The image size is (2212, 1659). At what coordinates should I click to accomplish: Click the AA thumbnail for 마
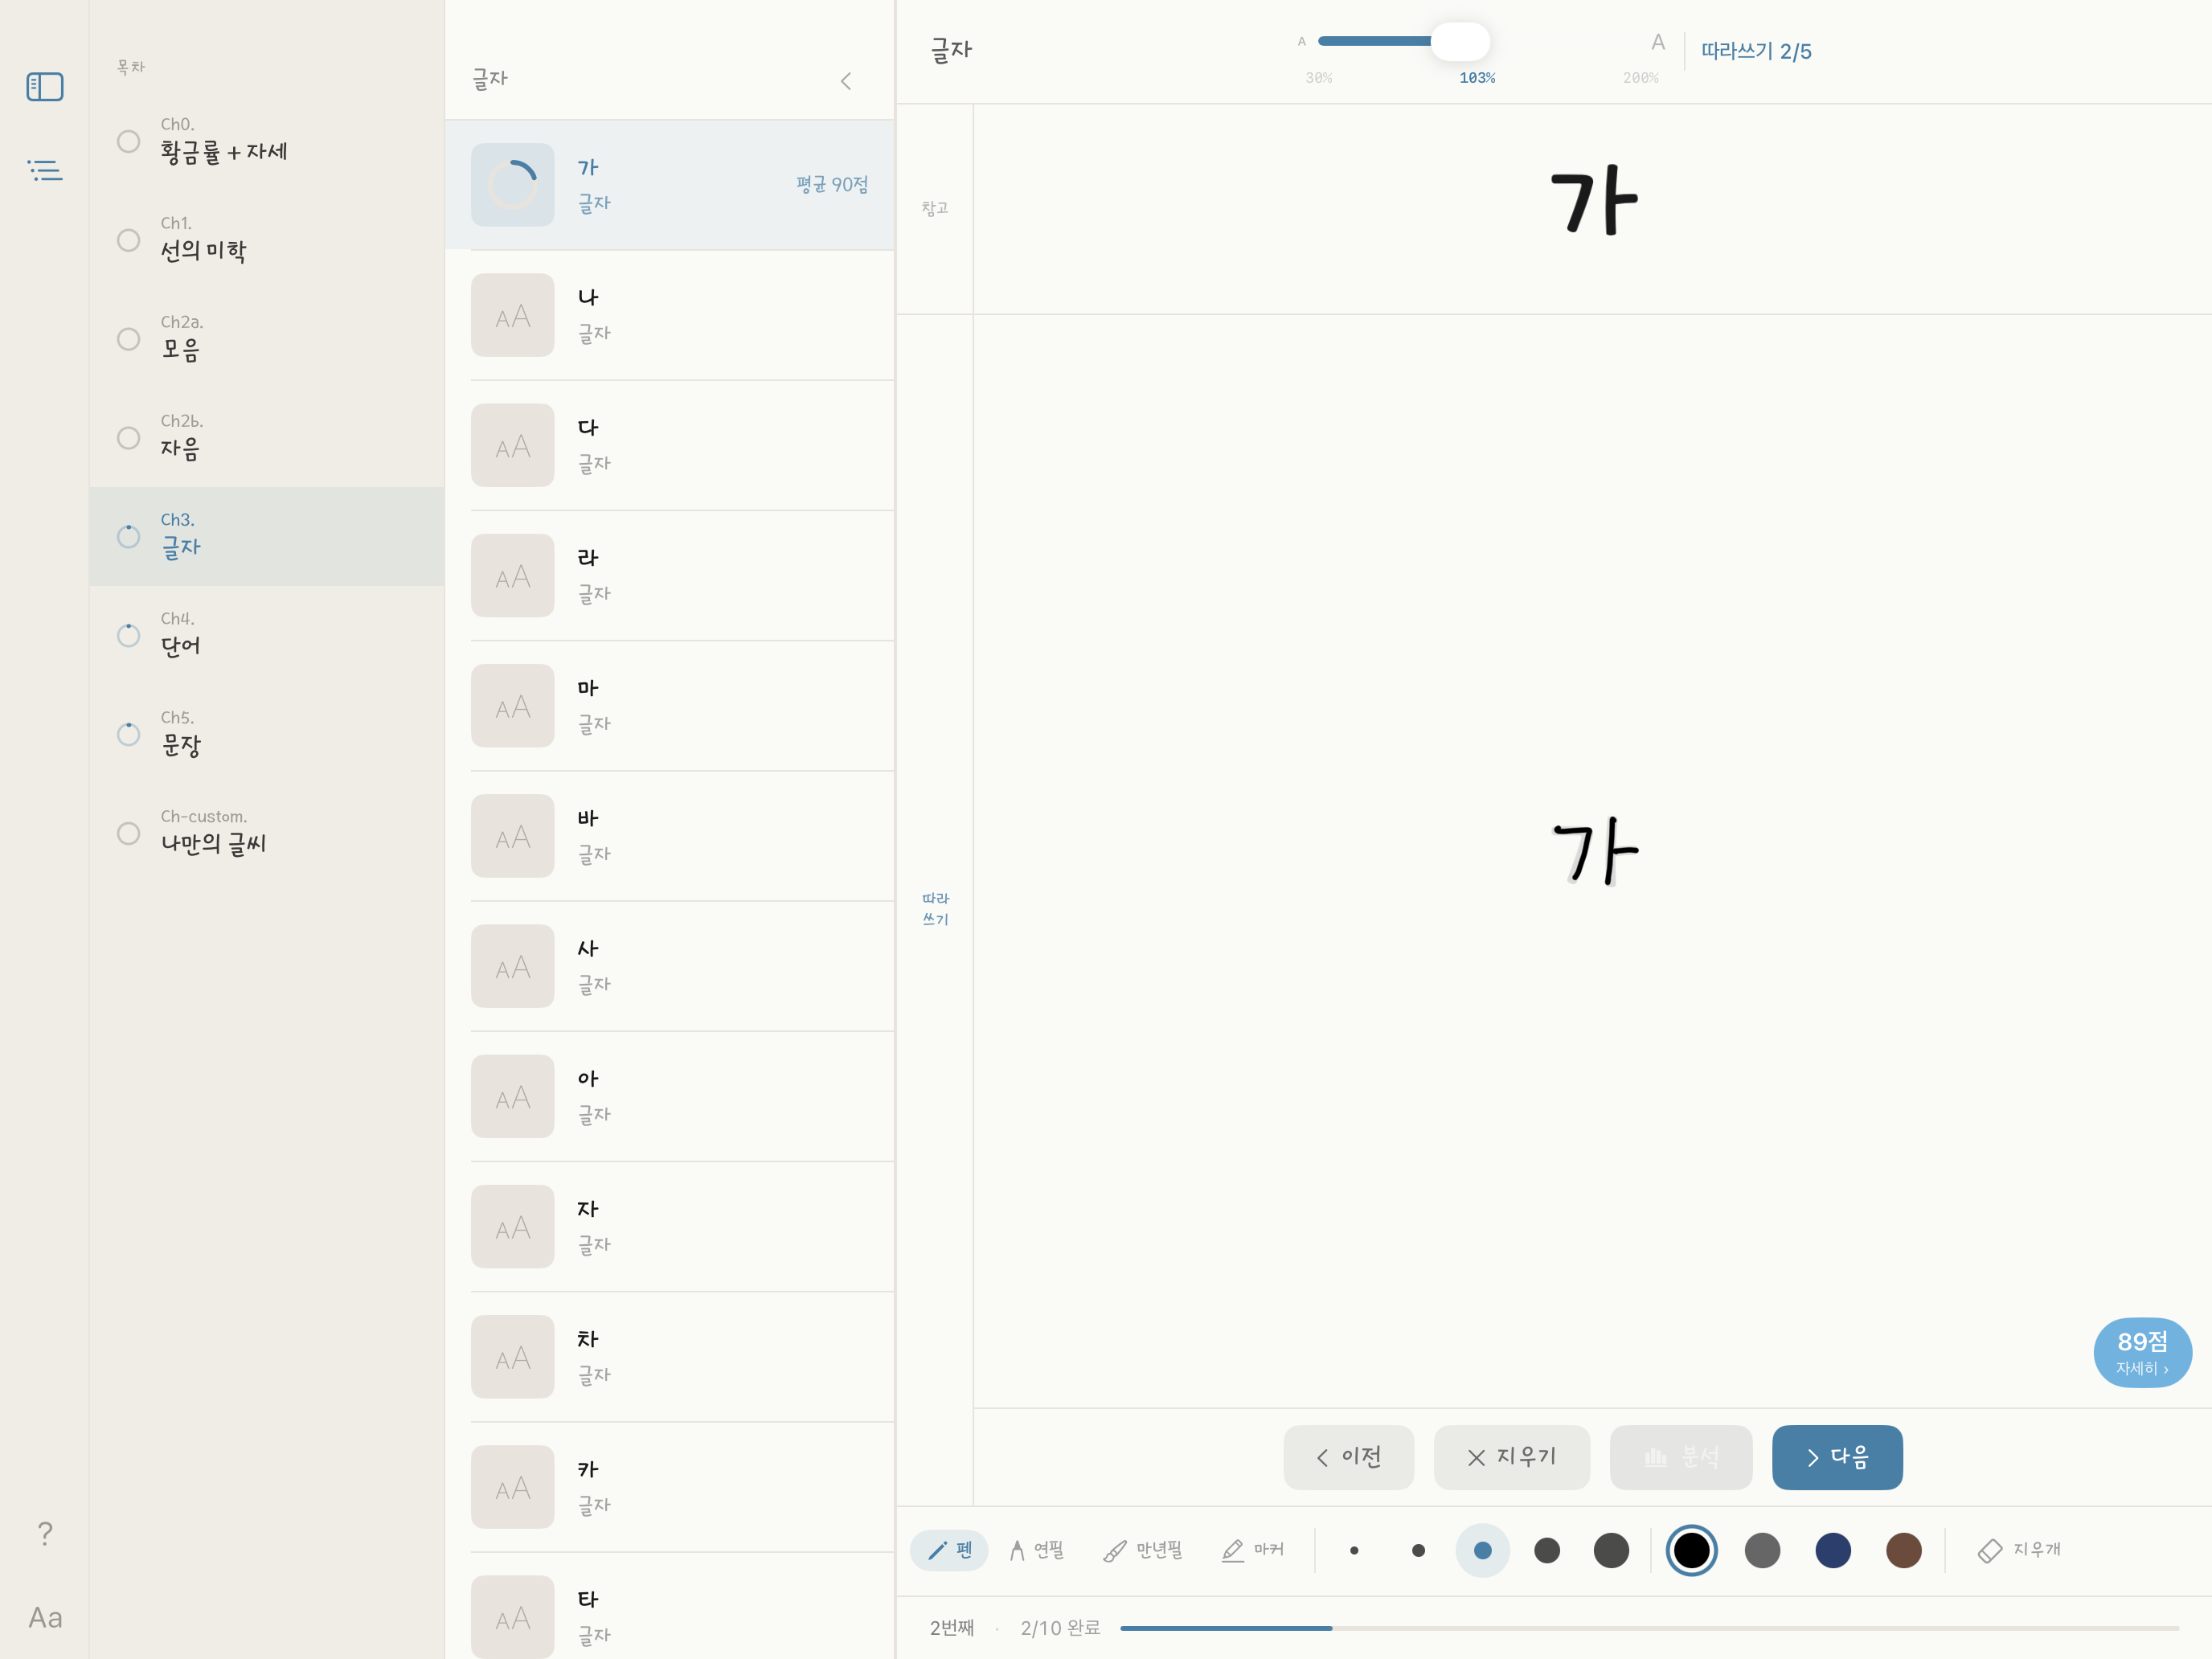(513, 706)
